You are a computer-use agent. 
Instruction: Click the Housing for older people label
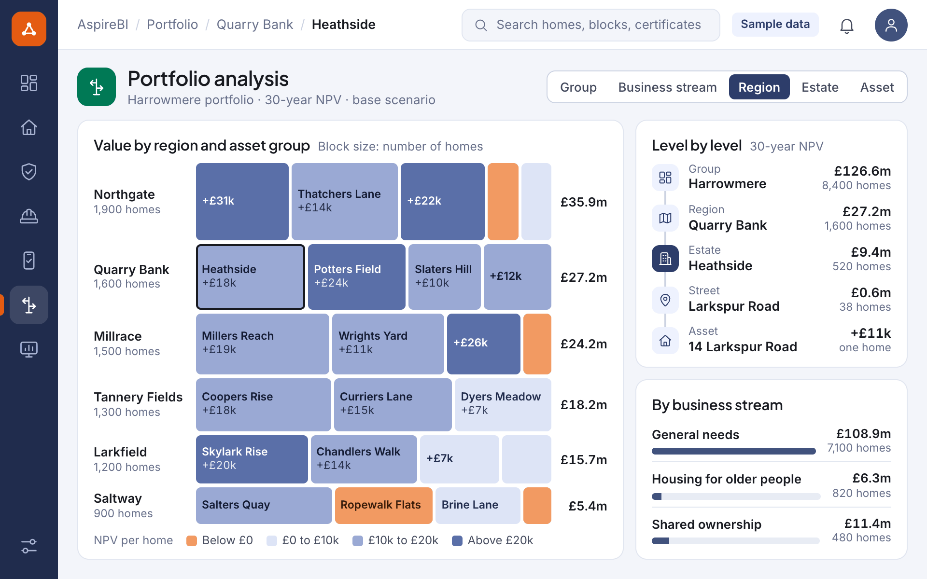click(x=726, y=479)
